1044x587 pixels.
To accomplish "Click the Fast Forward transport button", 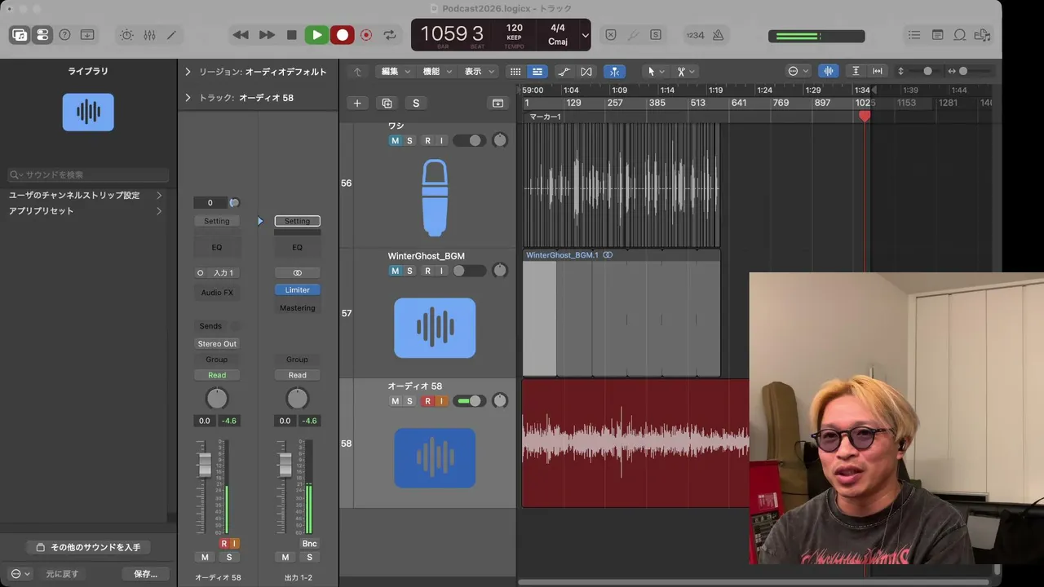I will pyautogui.click(x=267, y=35).
